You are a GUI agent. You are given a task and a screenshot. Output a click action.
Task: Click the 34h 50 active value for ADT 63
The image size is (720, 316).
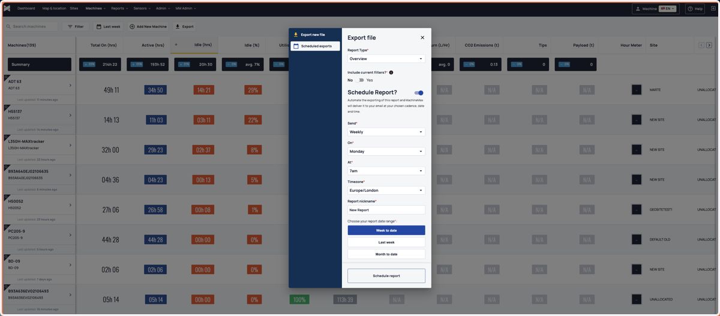pos(155,90)
